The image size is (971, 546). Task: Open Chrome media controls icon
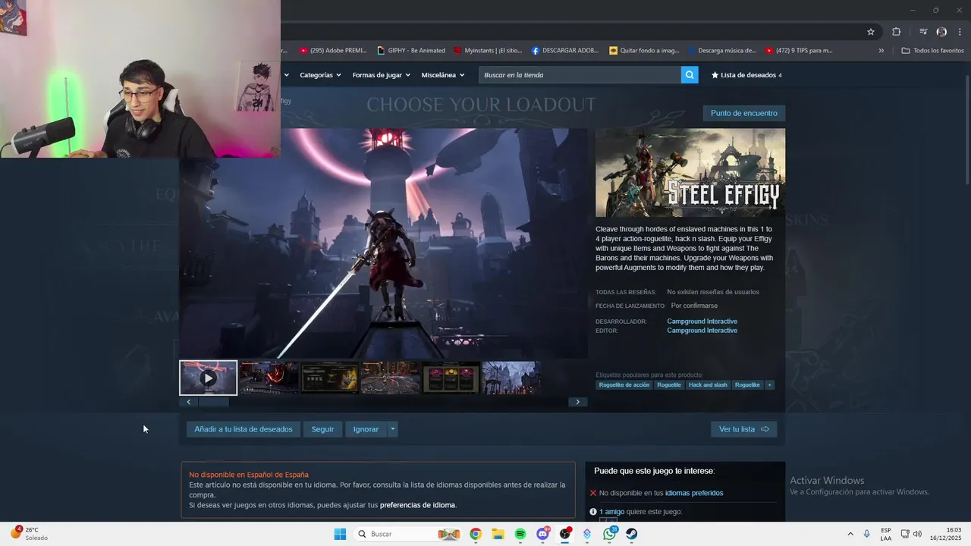[922, 32]
